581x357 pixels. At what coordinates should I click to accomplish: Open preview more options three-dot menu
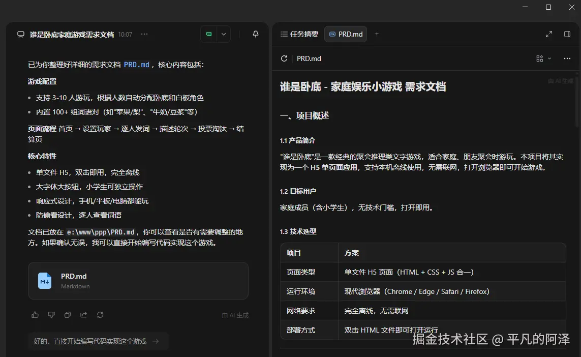click(x=567, y=58)
